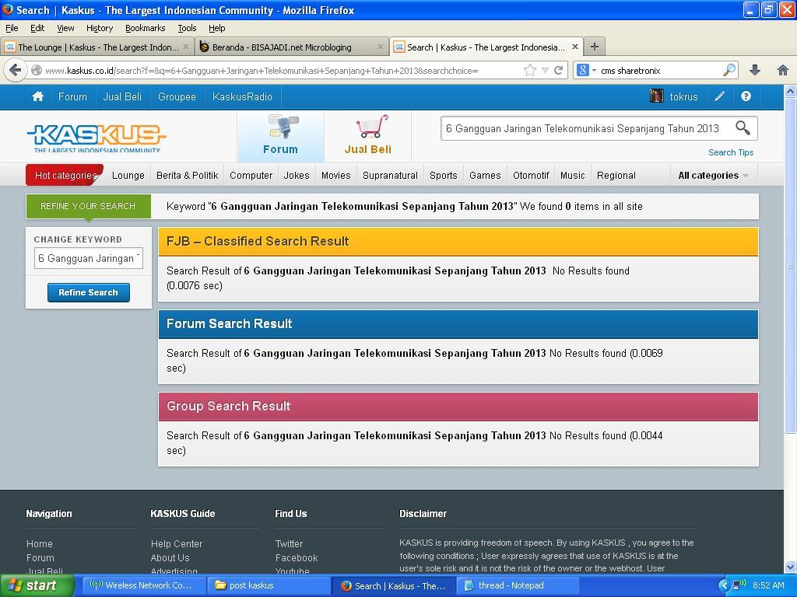Click the Kaskus home icon in navbar

(x=37, y=96)
